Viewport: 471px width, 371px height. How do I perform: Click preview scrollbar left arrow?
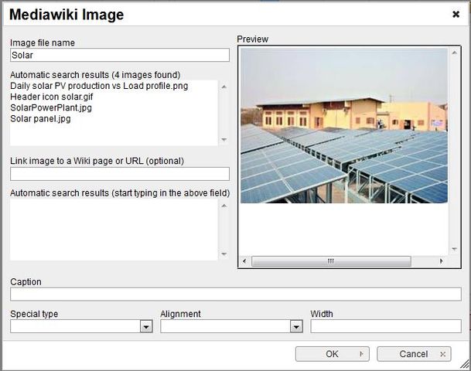pos(245,261)
